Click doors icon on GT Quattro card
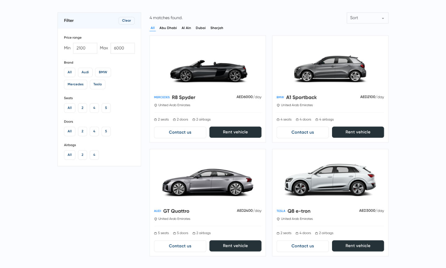The width and height of the screenshot is (446, 268). pyautogui.click(x=174, y=233)
